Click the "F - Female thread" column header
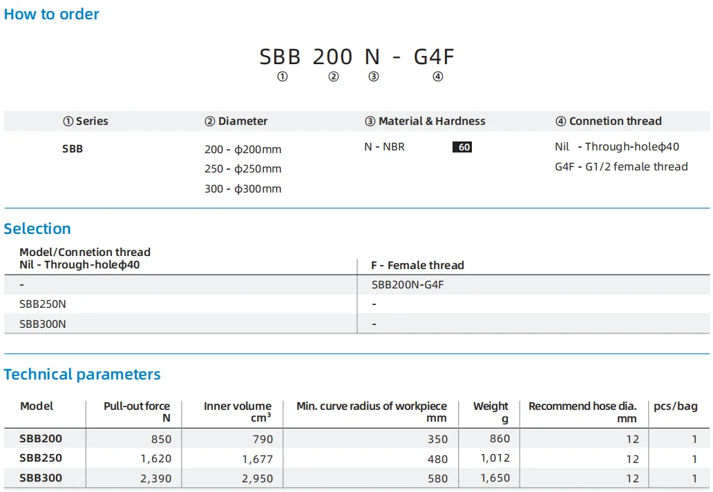This screenshot has height=492, width=713. click(418, 265)
